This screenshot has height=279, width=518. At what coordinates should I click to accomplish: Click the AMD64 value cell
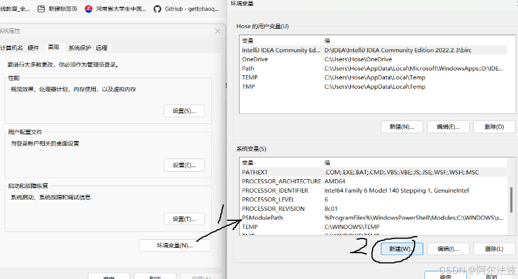click(x=335, y=181)
